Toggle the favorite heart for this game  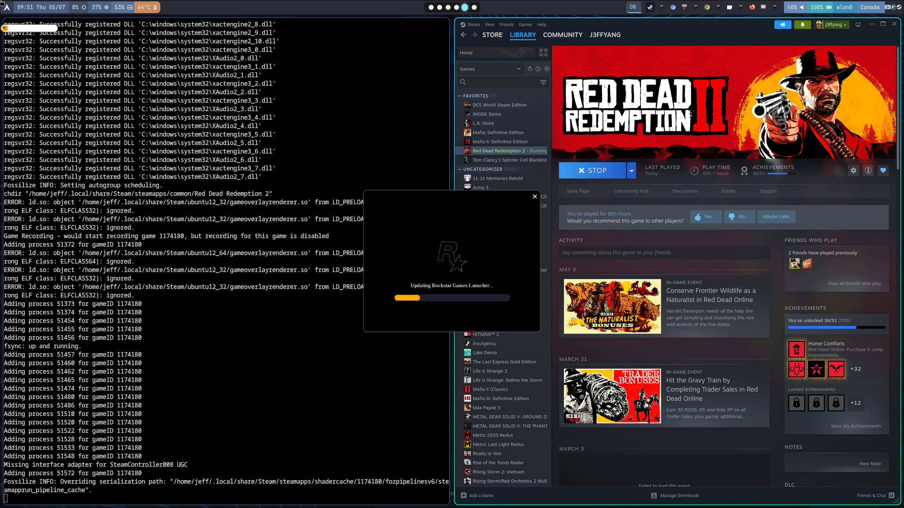[883, 170]
